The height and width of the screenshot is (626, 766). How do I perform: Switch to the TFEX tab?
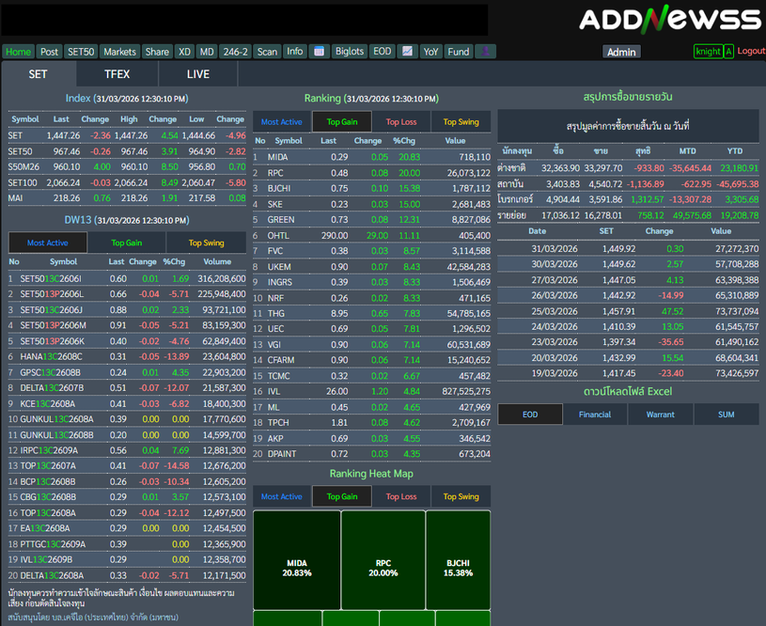tap(117, 74)
